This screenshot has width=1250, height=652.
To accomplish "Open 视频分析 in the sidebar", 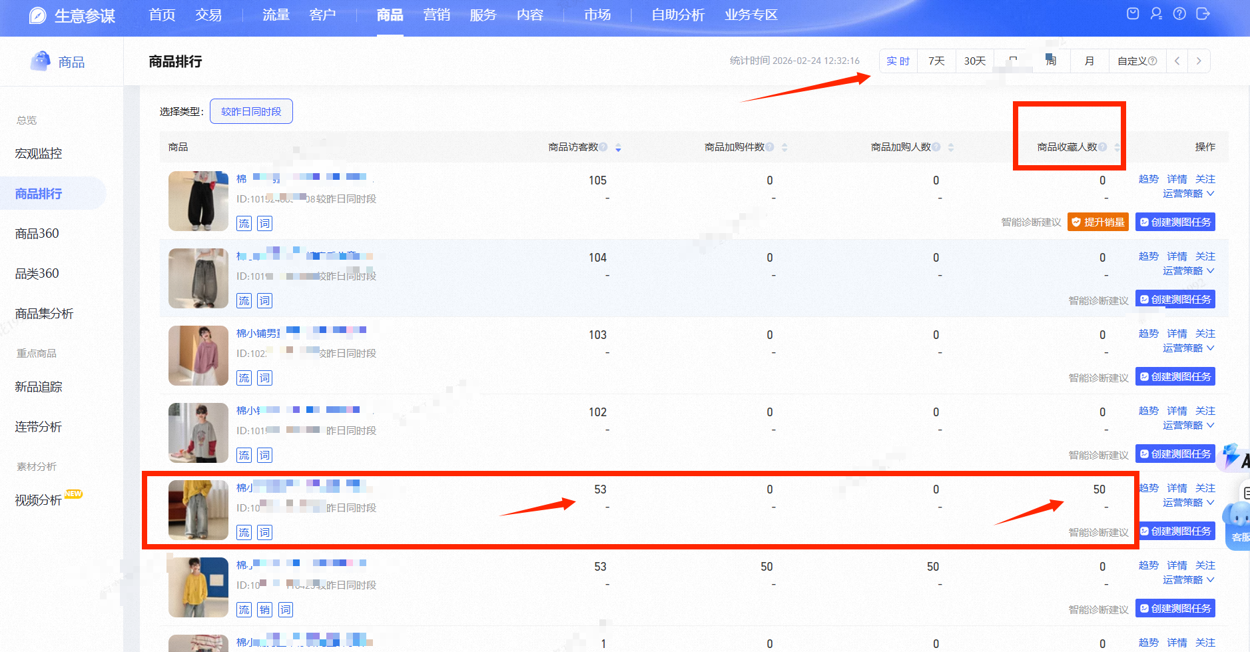I will coord(39,500).
